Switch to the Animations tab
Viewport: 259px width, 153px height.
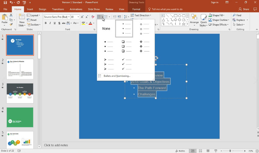(x=76, y=9)
